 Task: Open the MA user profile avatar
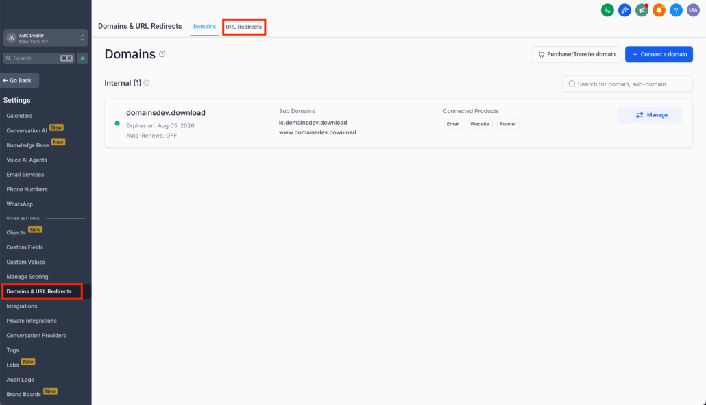coord(693,10)
